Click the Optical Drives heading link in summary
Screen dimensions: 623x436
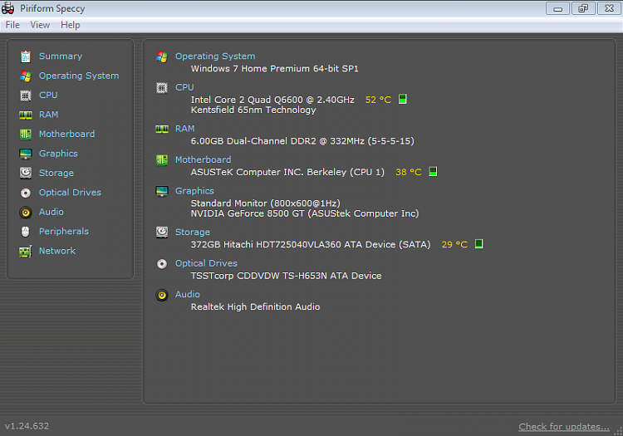(206, 263)
